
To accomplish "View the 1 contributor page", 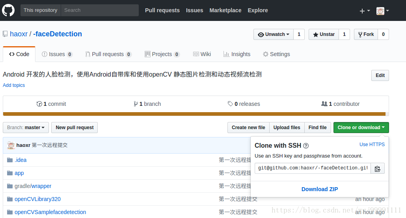I will point(340,104).
